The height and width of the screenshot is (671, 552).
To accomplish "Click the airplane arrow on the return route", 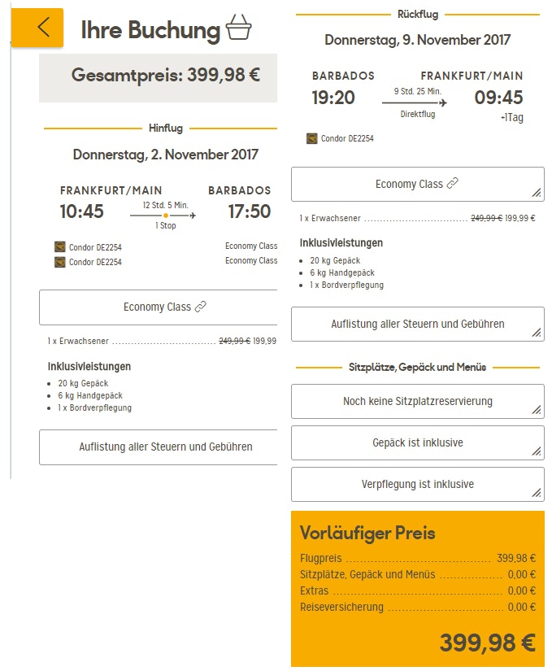I will click(441, 102).
